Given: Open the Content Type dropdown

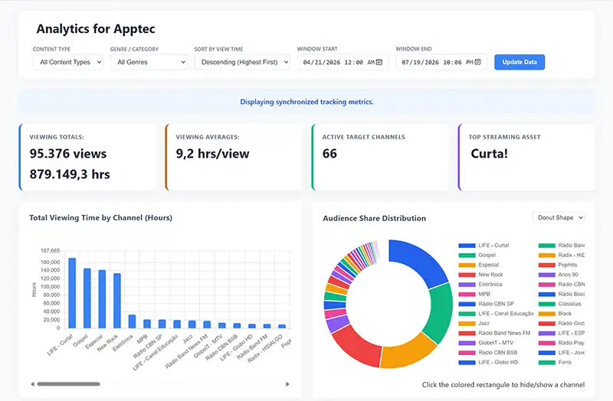Looking at the screenshot, I should [x=68, y=62].
